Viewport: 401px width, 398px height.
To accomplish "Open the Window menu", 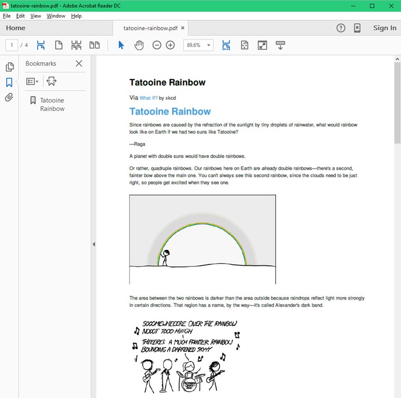I will pos(56,16).
